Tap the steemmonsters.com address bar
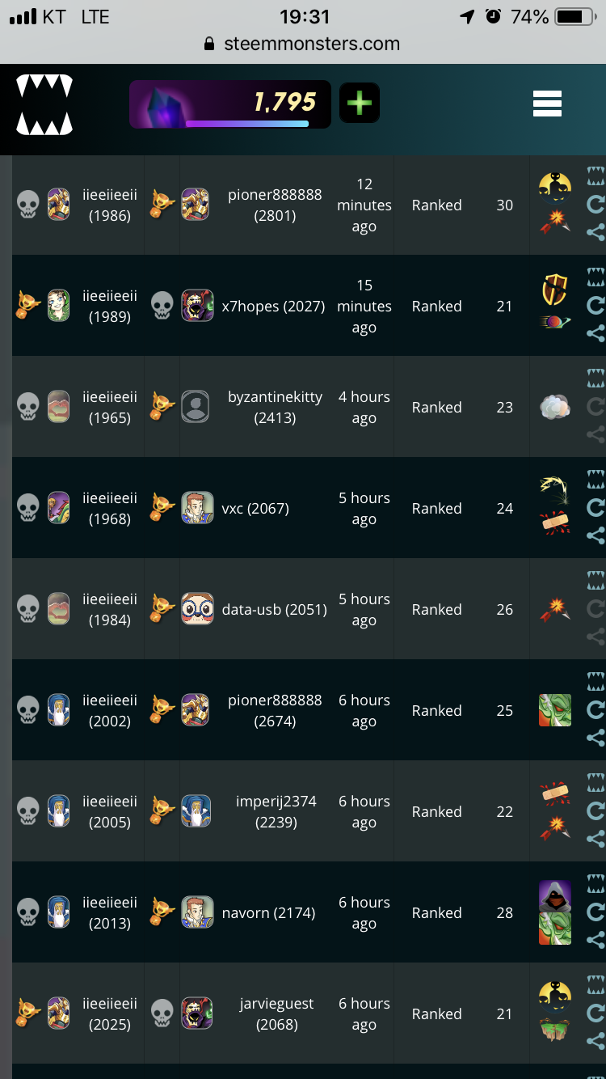The width and height of the screenshot is (606, 1079). click(302, 44)
